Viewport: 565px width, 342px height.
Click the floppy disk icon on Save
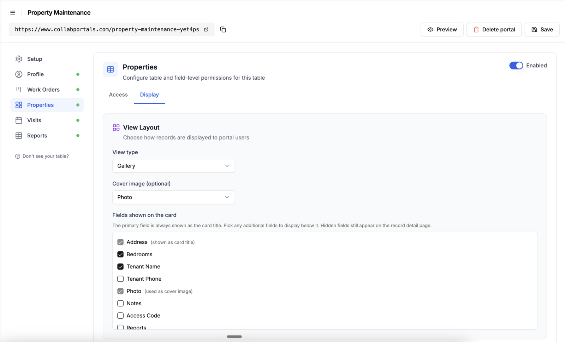[534, 30]
